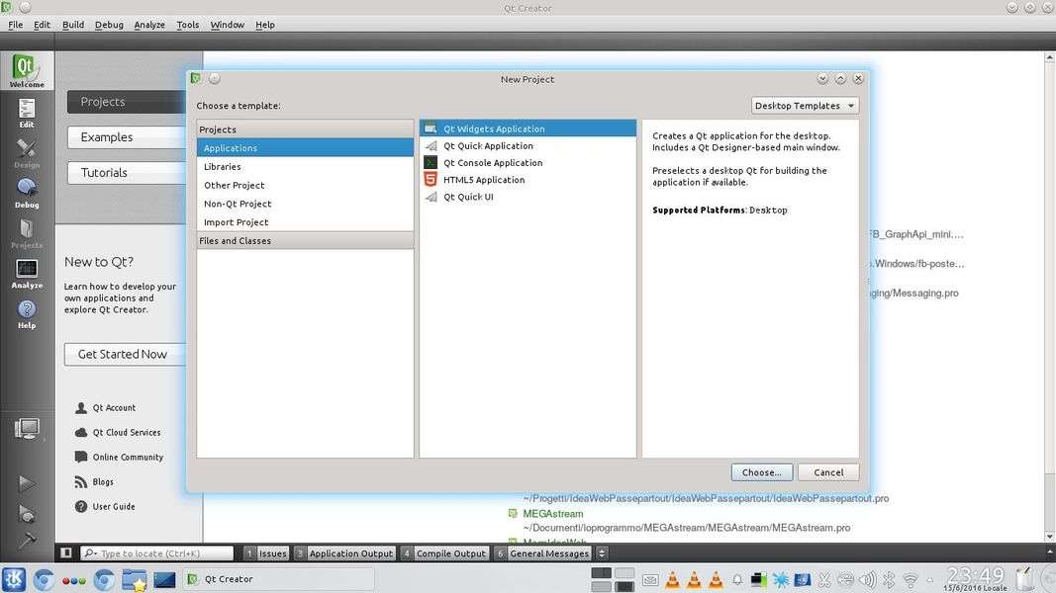Screen dimensions: 1056x593
Task: Open the Tools menu
Action: (188, 24)
